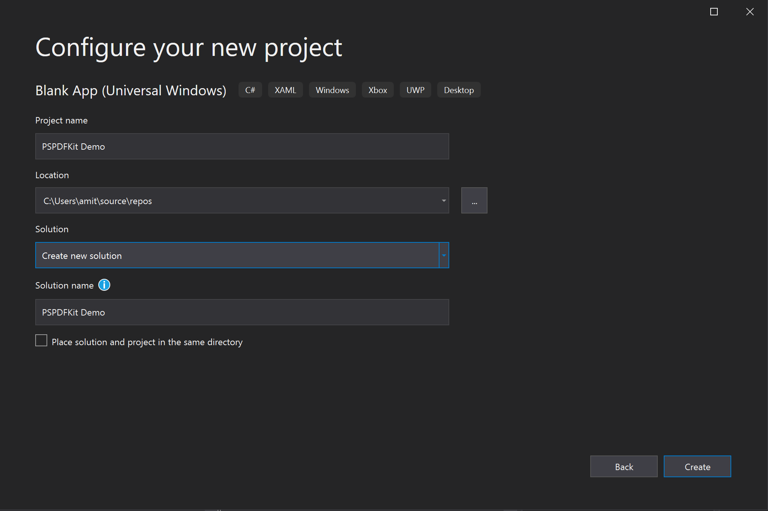Image resolution: width=768 pixels, height=511 pixels.
Task: Click the 'Solution name' label
Action: (64, 286)
